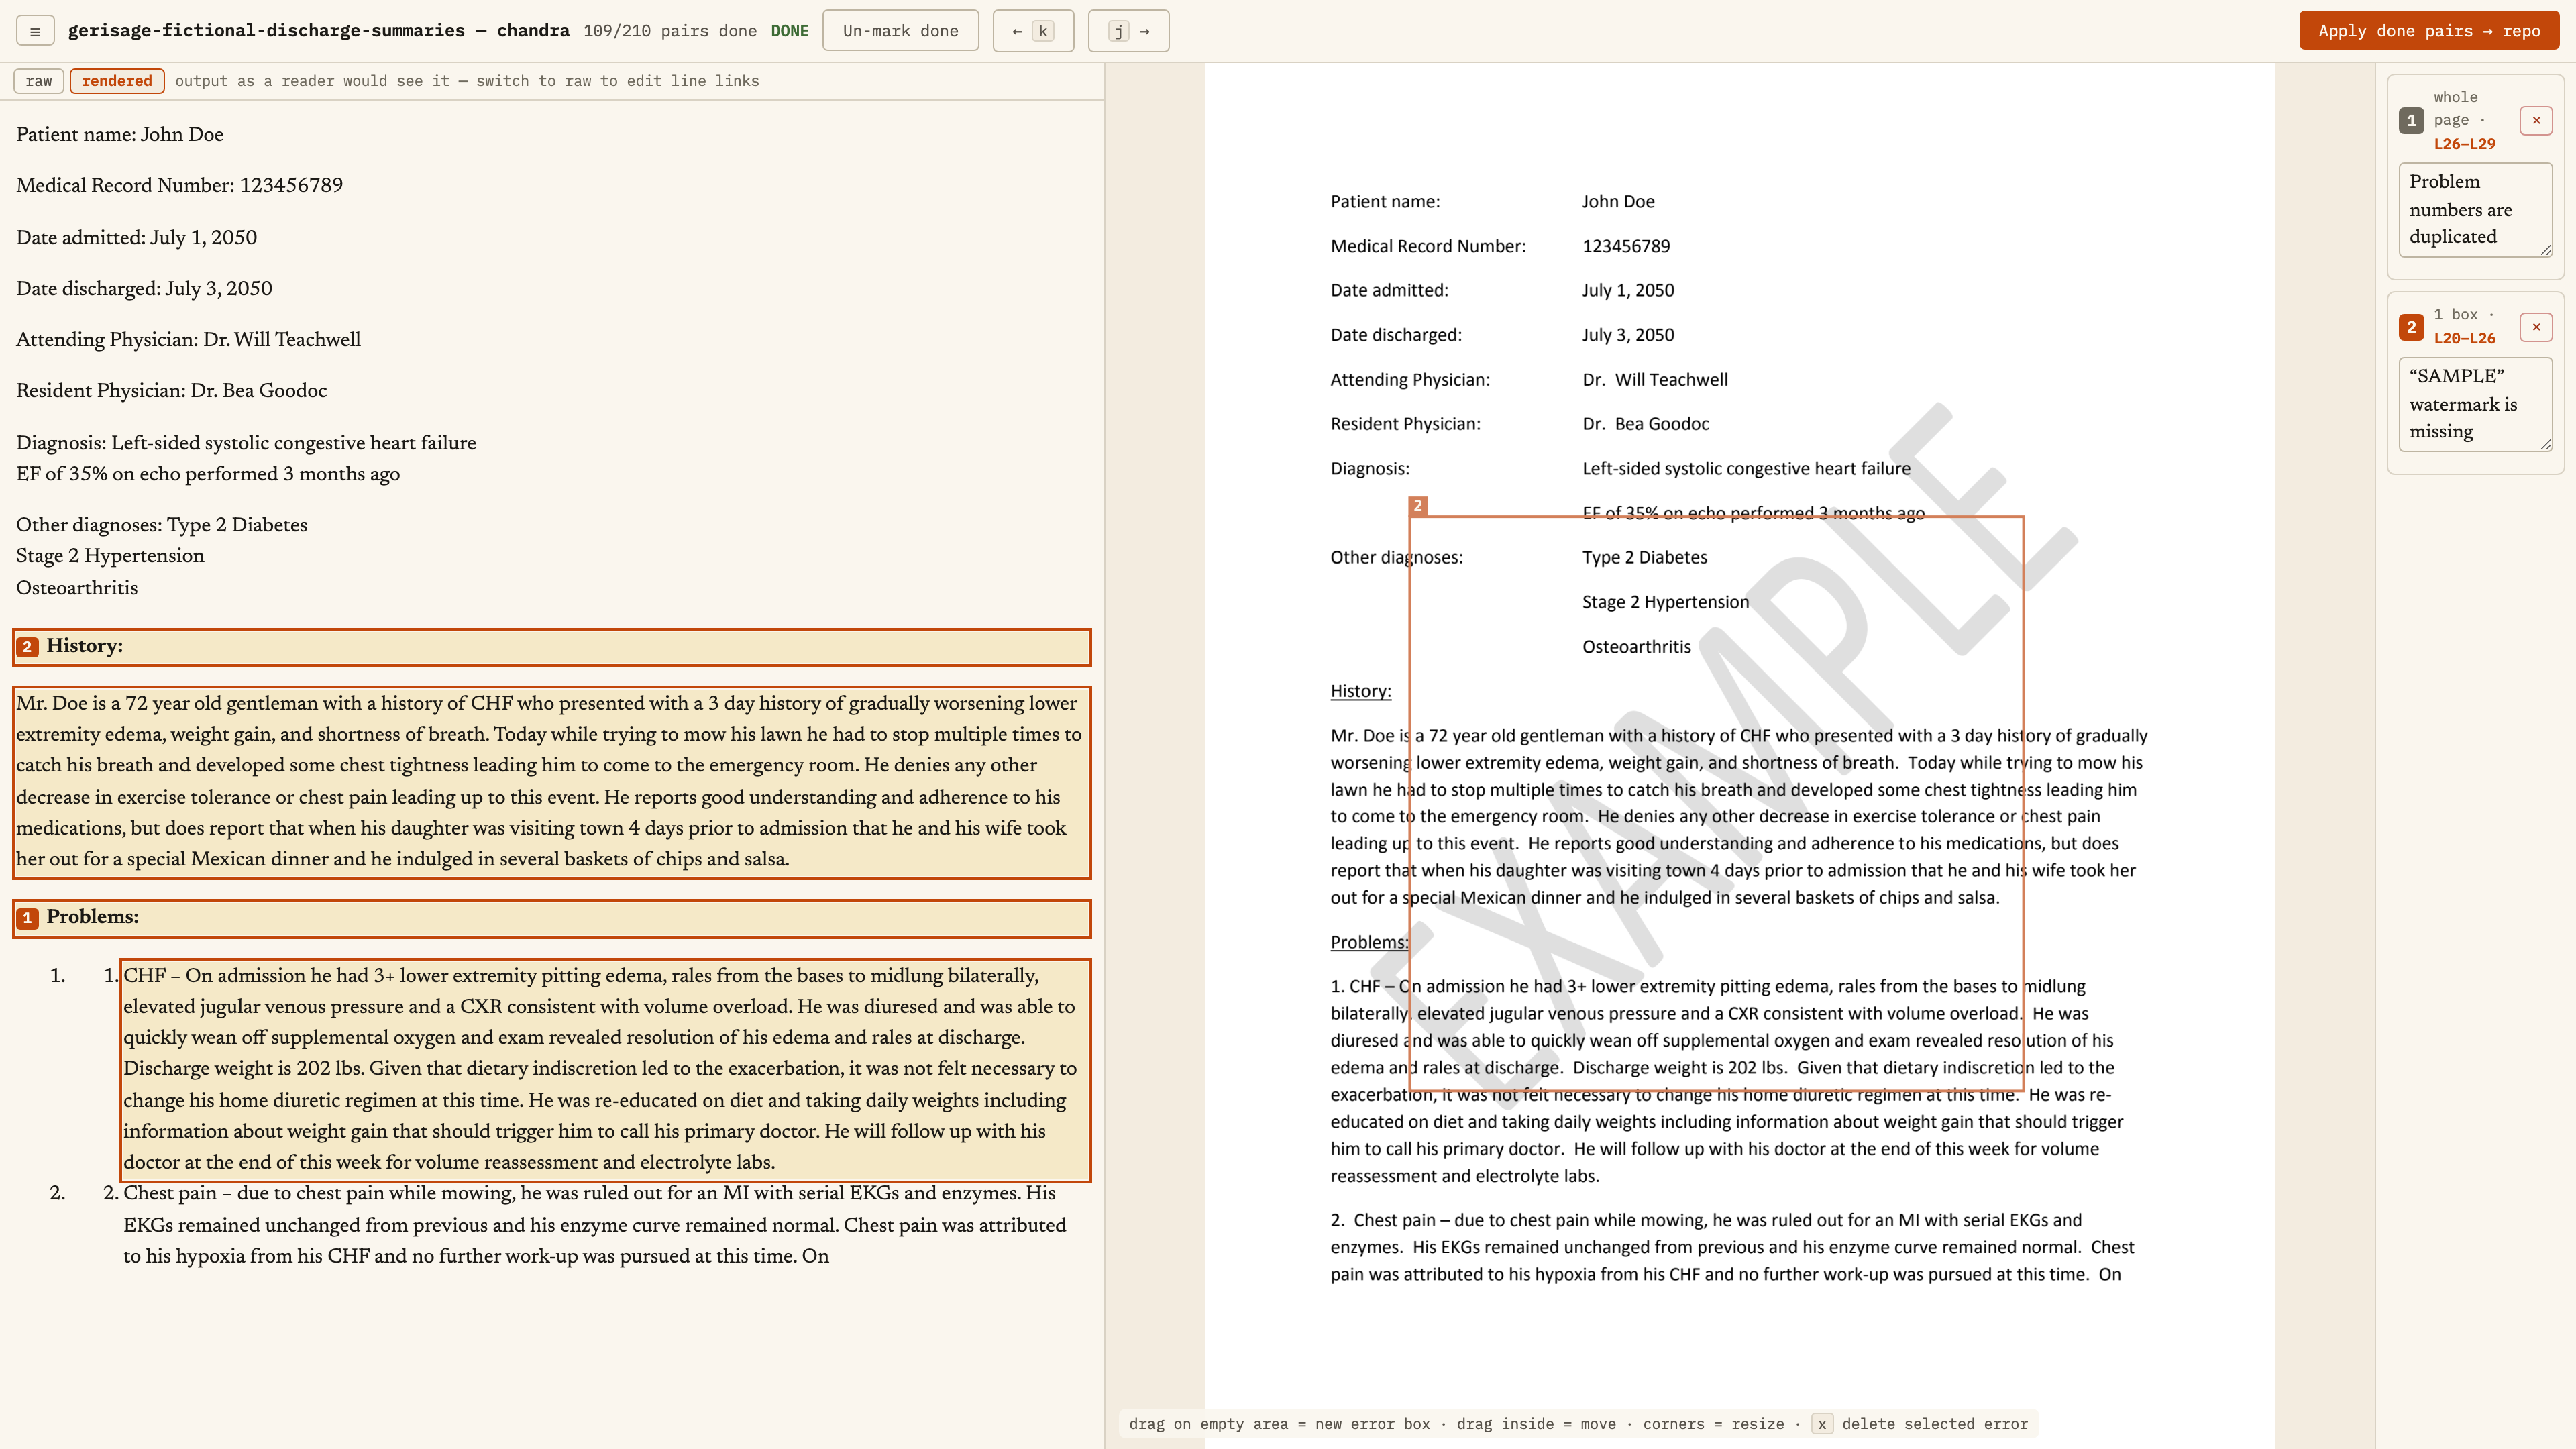Click underlined "History:" in document page
The height and width of the screenshot is (1449, 2576).
pos(1360,691)
